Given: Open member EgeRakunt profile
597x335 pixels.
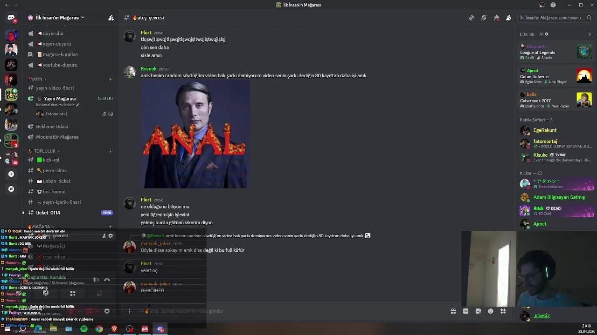Looking at the screenshot, I should click(x=556, y=130).
